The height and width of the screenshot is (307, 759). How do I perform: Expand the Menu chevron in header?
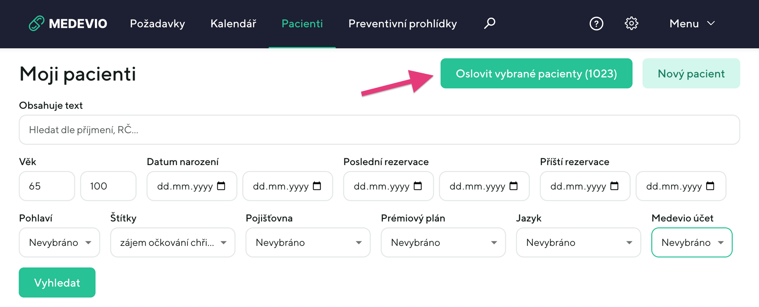(711, 24)
